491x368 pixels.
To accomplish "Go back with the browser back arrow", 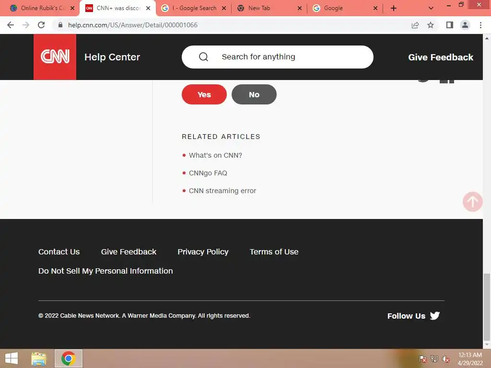I will (11, 25).
